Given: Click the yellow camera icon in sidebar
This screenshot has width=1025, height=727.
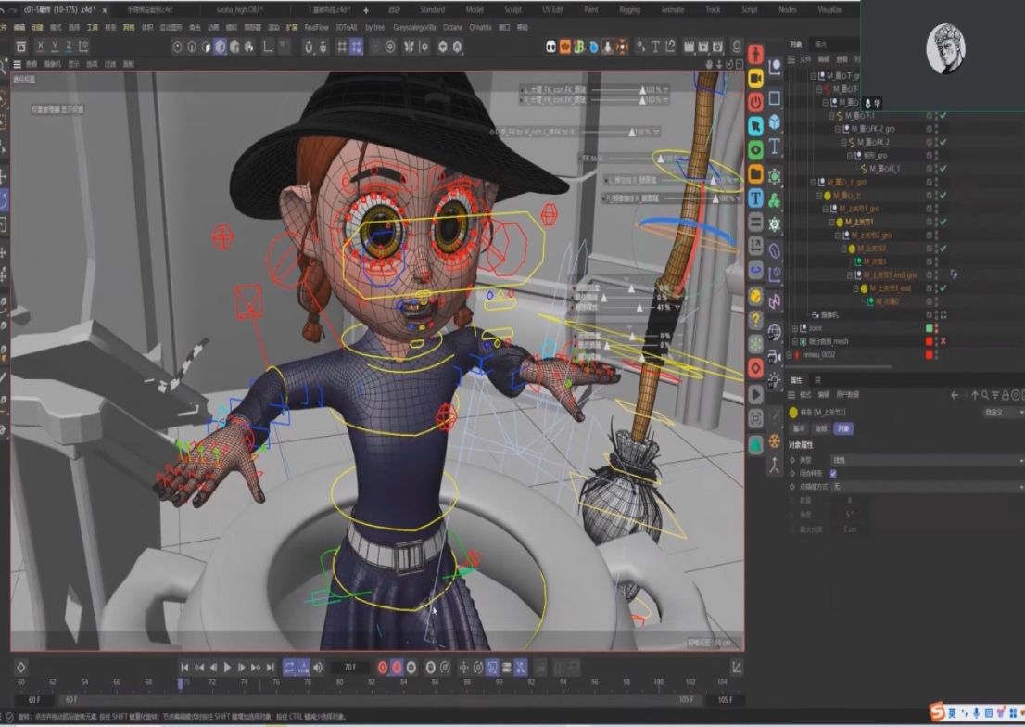Looking at the screenshot, I should click(755, 78).
